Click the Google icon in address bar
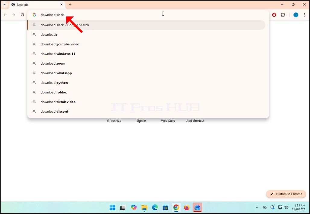The image size is (310, 214). click(34, 15)
